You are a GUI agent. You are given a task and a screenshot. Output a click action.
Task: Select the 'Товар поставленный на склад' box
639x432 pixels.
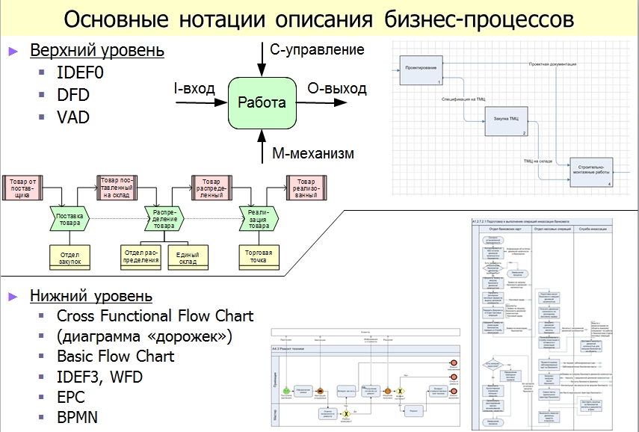(117, 188)
